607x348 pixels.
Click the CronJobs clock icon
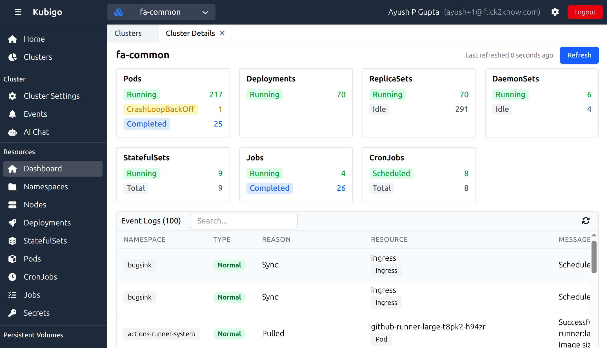12,277
